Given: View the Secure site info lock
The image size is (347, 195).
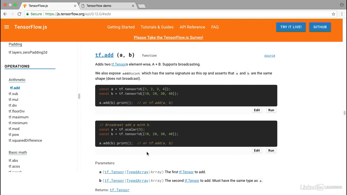Looking at the screenshot, I should (x=34, y=14).
